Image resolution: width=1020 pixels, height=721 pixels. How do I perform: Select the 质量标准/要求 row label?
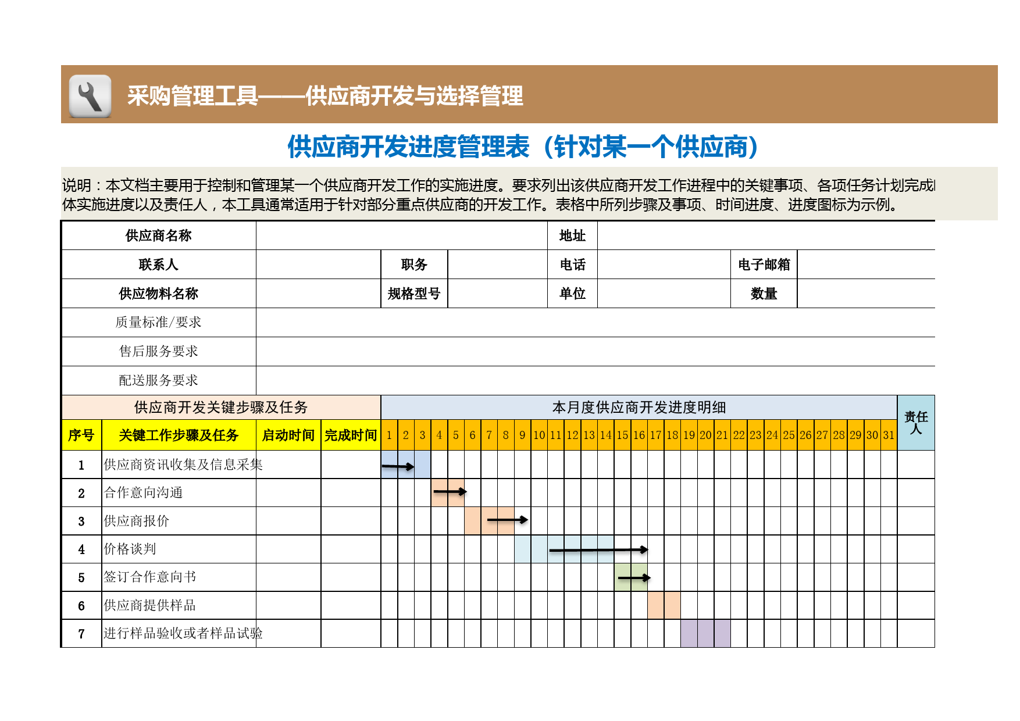[159, 322]
